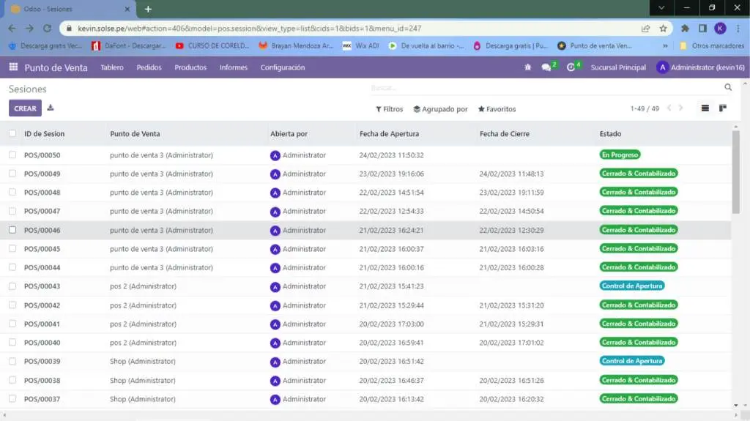Open the Administrator (kevin16) user menu
The height and width of the screenshot is (421, 750).
click(700, 67)
